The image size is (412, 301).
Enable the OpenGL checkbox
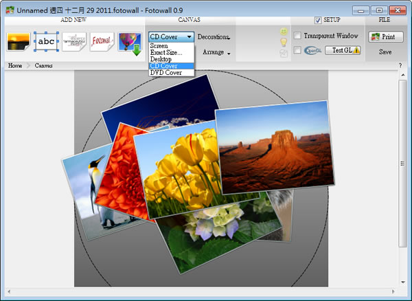pyautogui.click(x=297, y=50)
